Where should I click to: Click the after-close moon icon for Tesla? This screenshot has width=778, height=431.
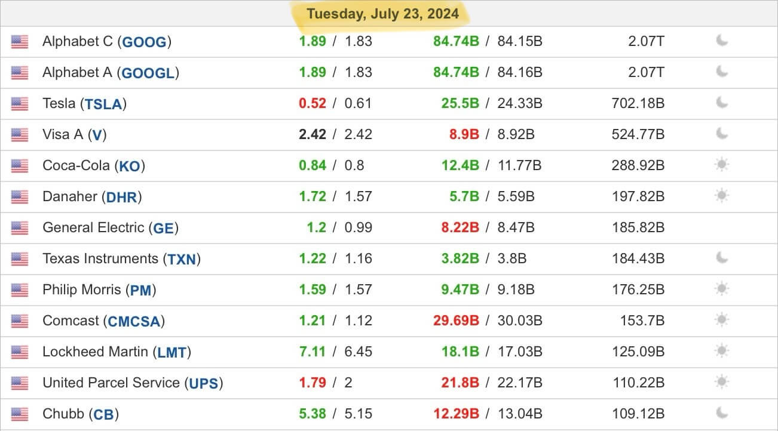pos(722,103)
